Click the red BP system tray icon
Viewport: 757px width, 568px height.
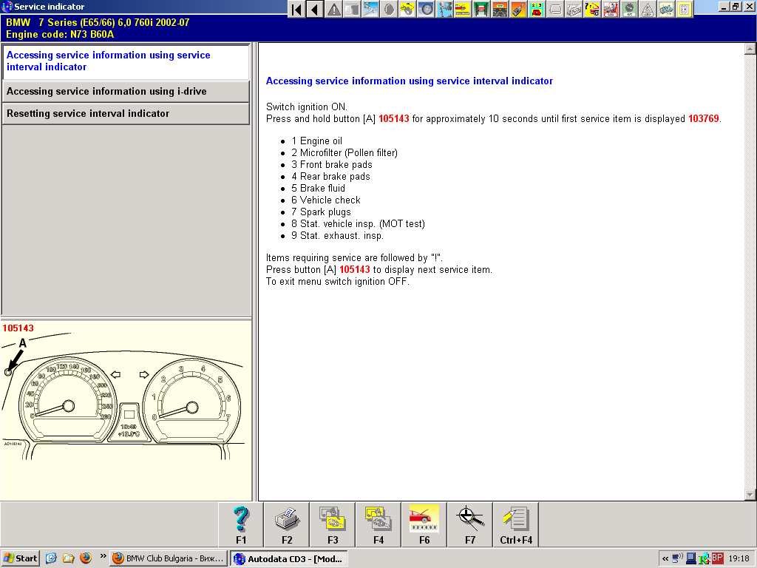pos(717,558)
